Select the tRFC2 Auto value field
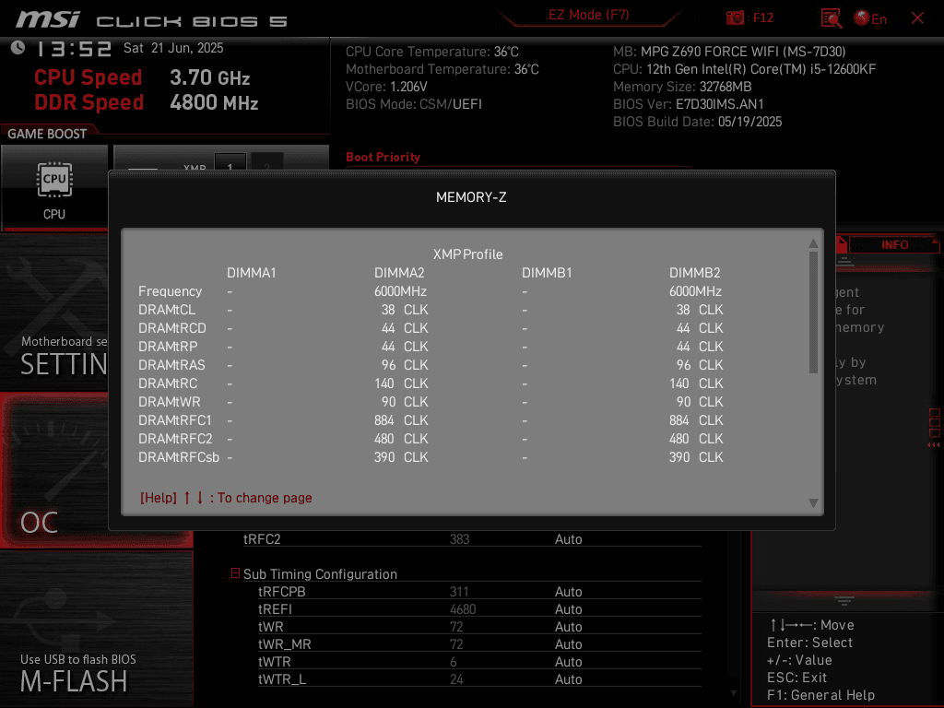This screenshot has width=944, height=708. point(568,539)
